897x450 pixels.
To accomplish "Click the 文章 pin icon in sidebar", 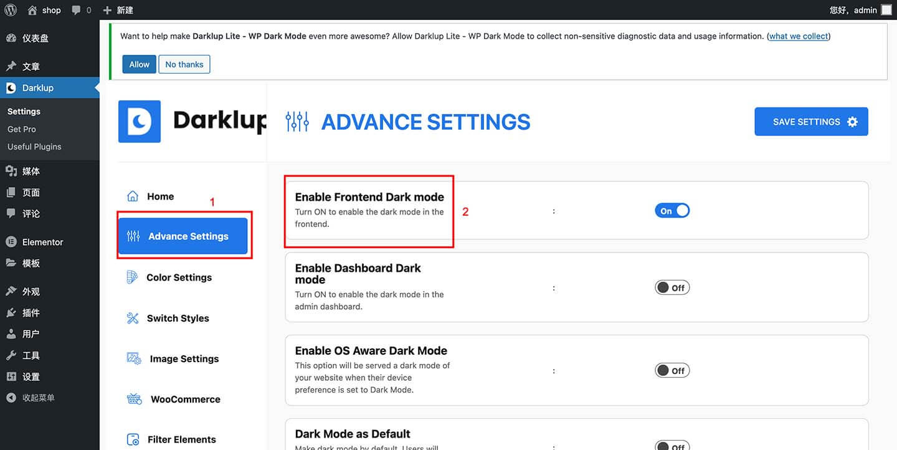I will coord(11,66).
